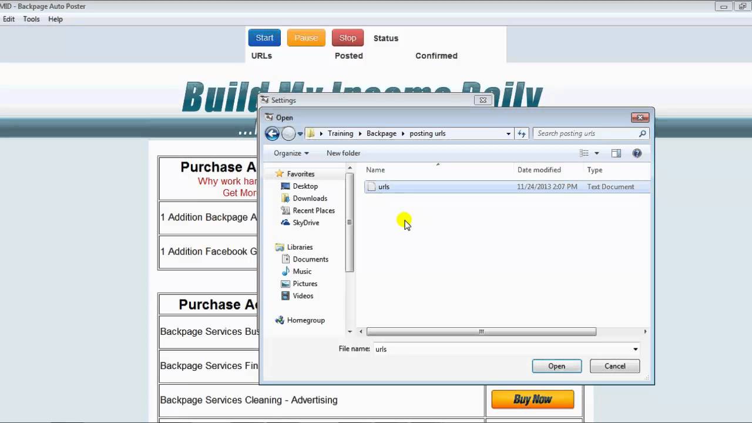Click the Back arrow in Open dialog
Image resolution: width=752 pixels, height=423 pixels.
point(271,133)
